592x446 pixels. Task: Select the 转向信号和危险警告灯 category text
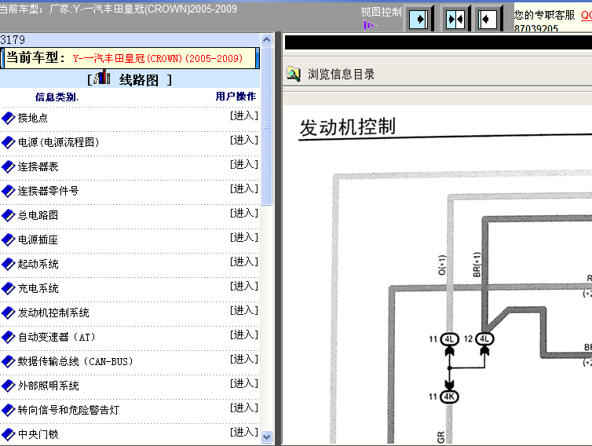69,410
